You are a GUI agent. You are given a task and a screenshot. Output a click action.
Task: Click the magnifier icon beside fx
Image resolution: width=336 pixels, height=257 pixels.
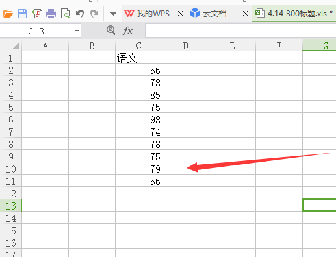point(111,30)
